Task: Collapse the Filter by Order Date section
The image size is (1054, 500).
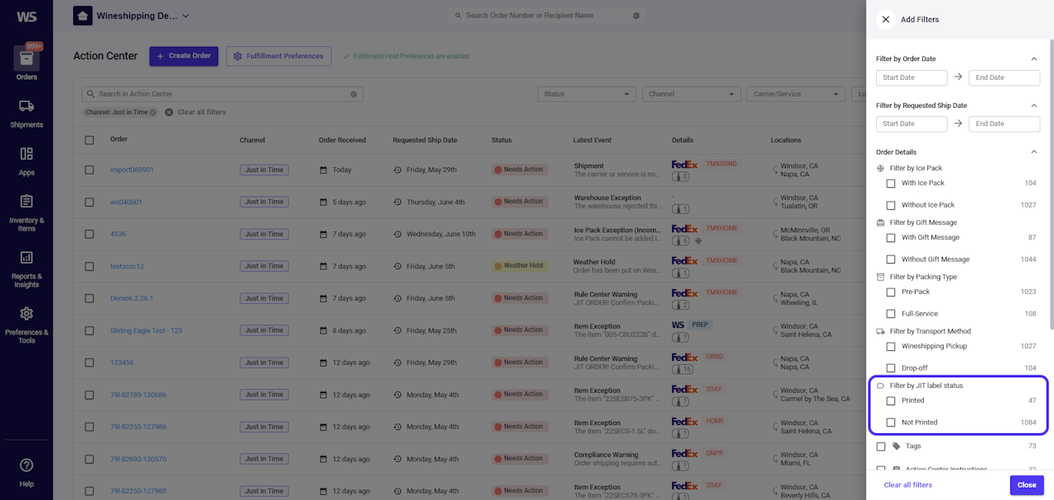Action: pos(1034,58)
